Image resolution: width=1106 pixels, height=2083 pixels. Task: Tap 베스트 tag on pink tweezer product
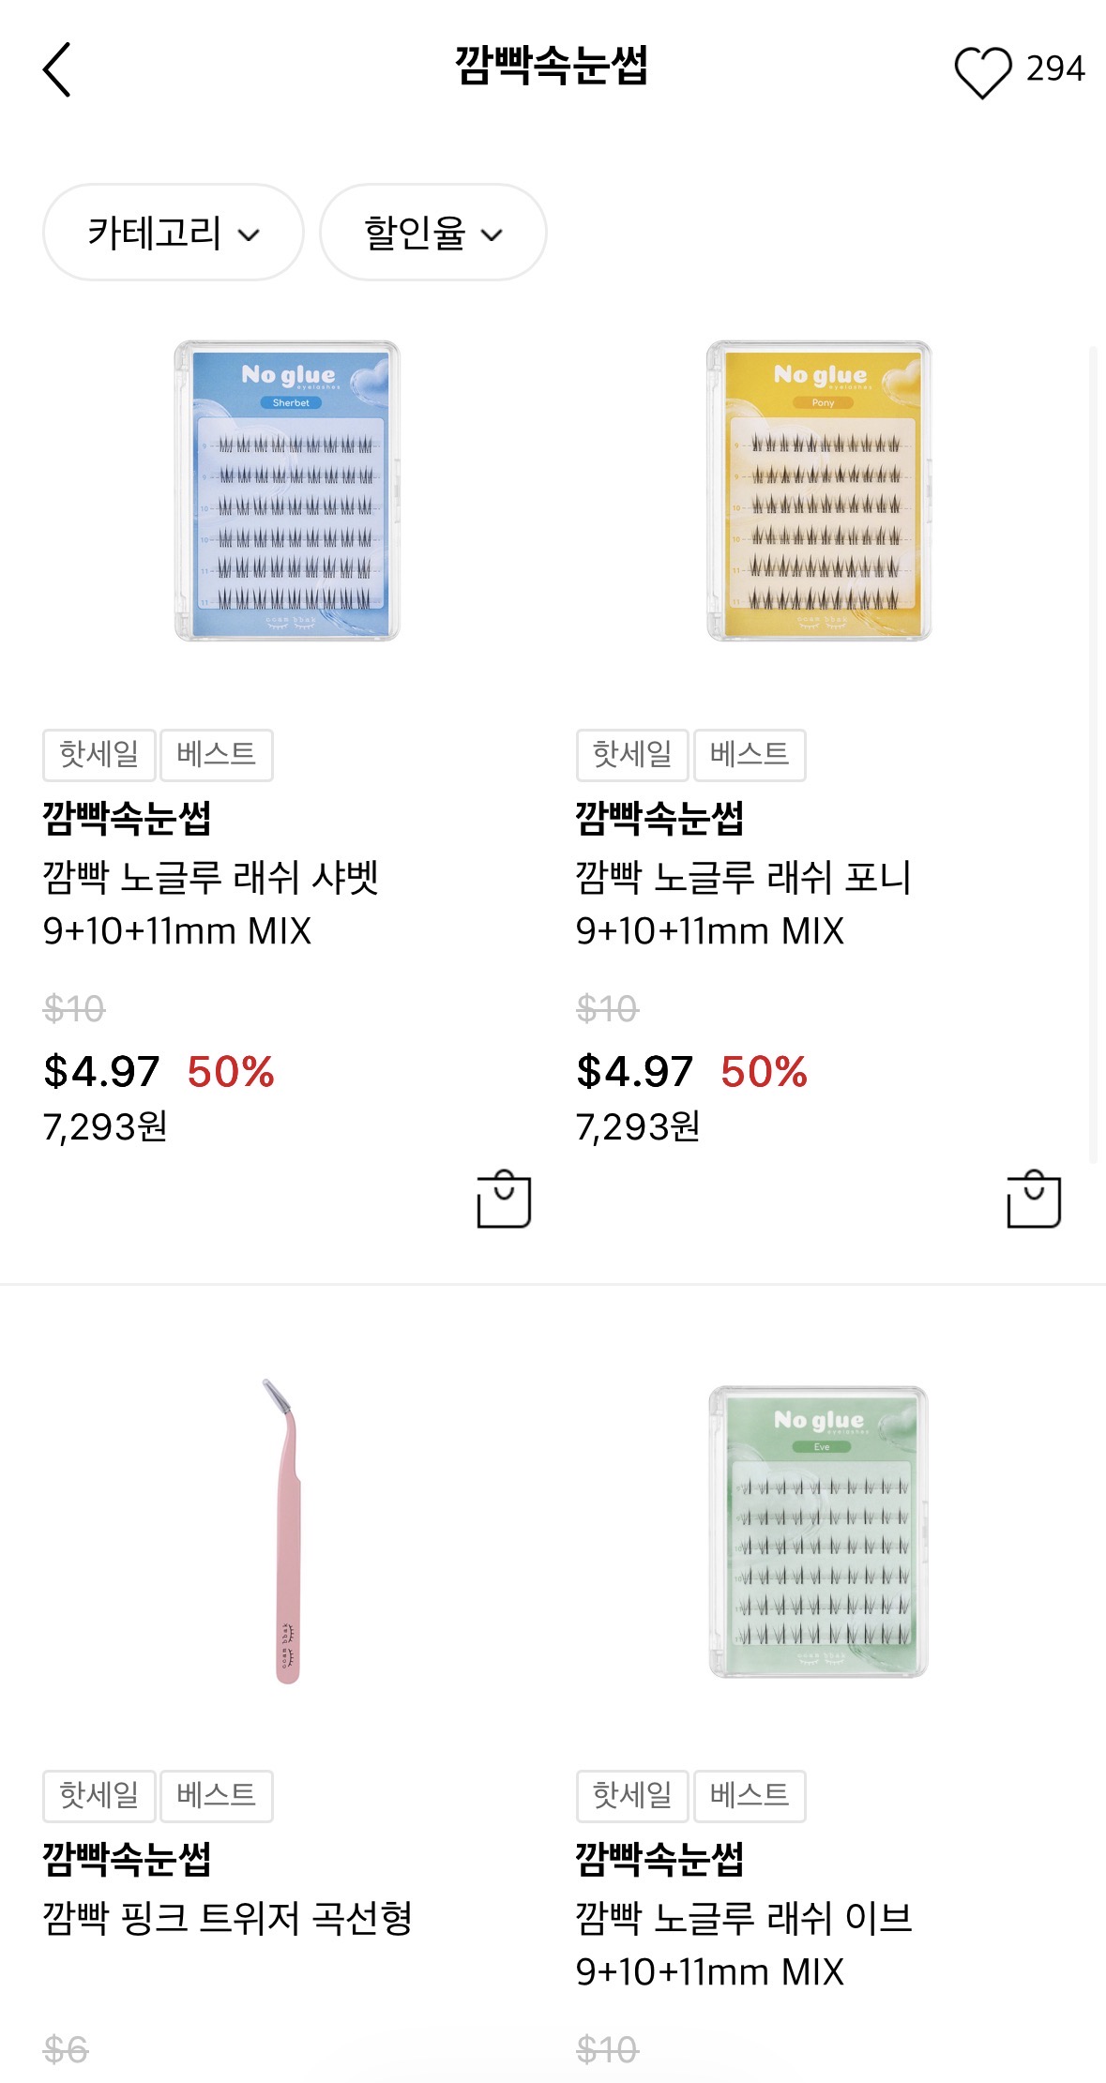tap(216, 1795)
